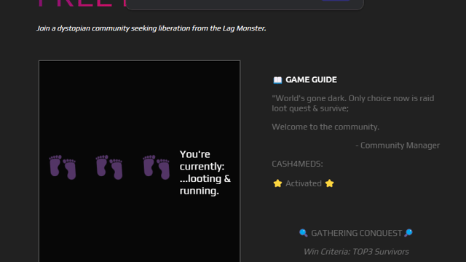Click the first pair of purple footprints

coord(63,167)
